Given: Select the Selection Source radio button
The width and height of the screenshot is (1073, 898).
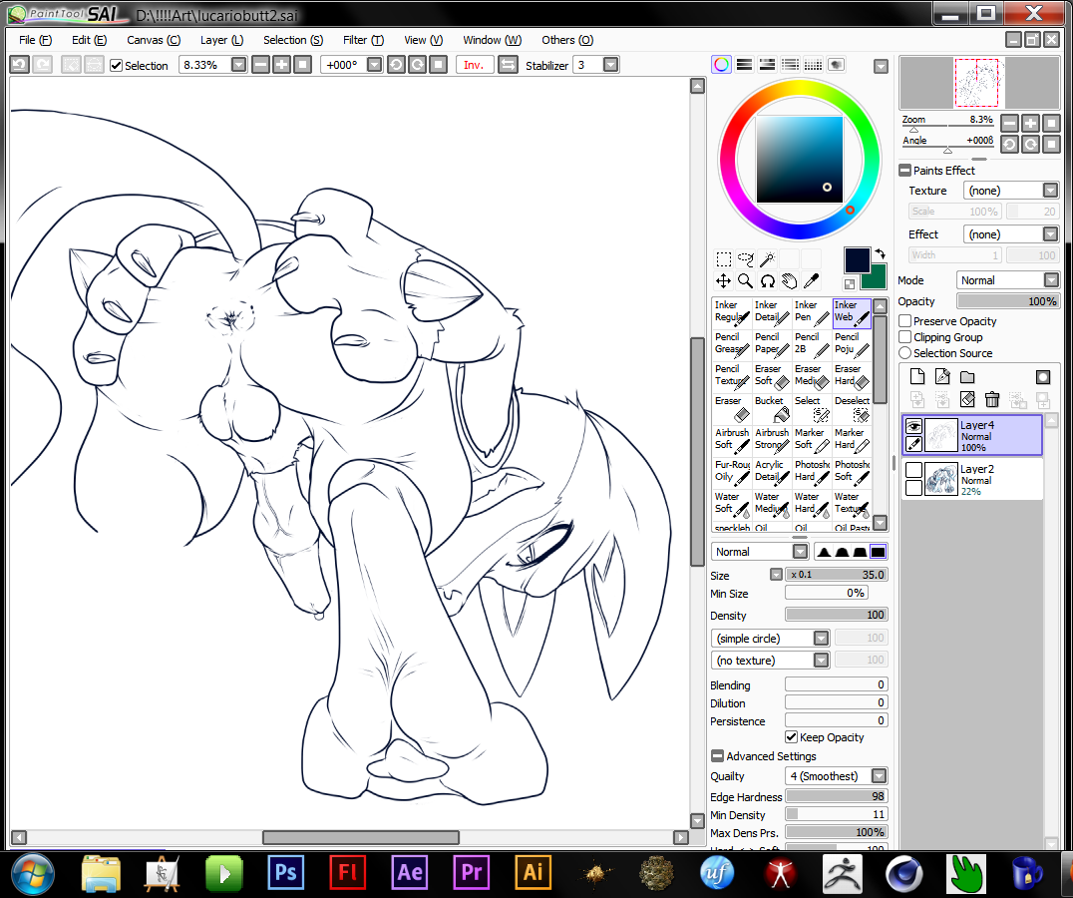Looking at the screenshot, I should coord(905,353).
